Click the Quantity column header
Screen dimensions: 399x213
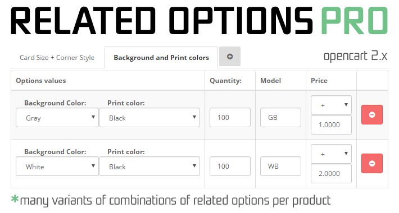tap(225, 81)
